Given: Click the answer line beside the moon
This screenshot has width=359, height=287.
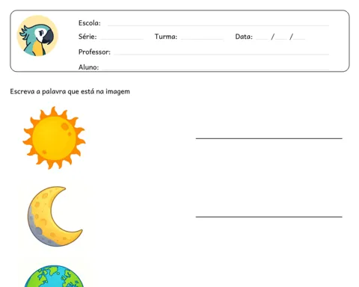Looking at the screenshot, I should point(269,217).
